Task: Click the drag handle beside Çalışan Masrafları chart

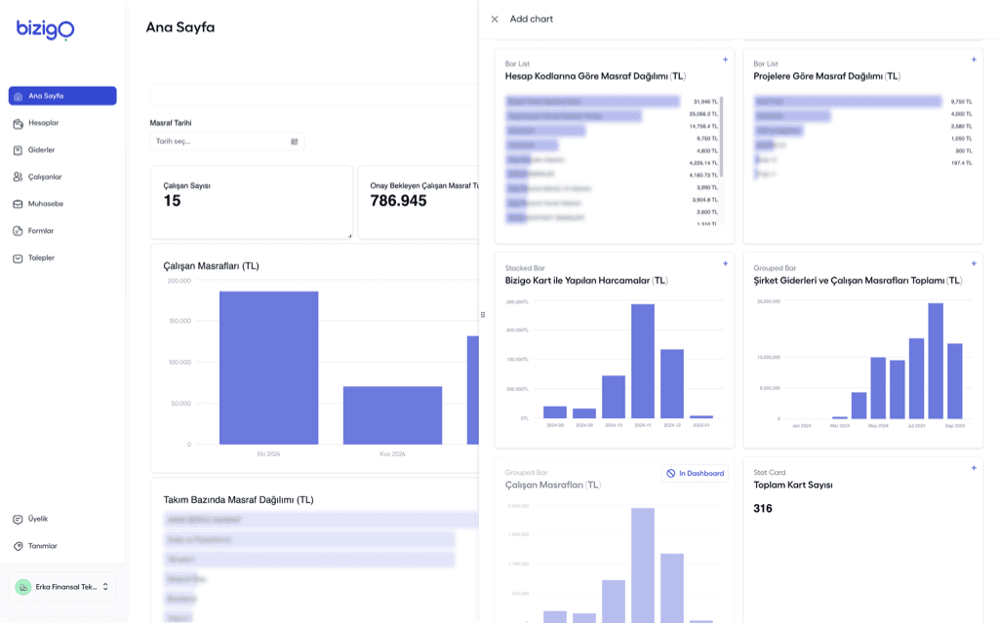Action: tap(482, 314)
